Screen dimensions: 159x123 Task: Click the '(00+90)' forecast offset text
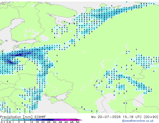click(151, 117)
